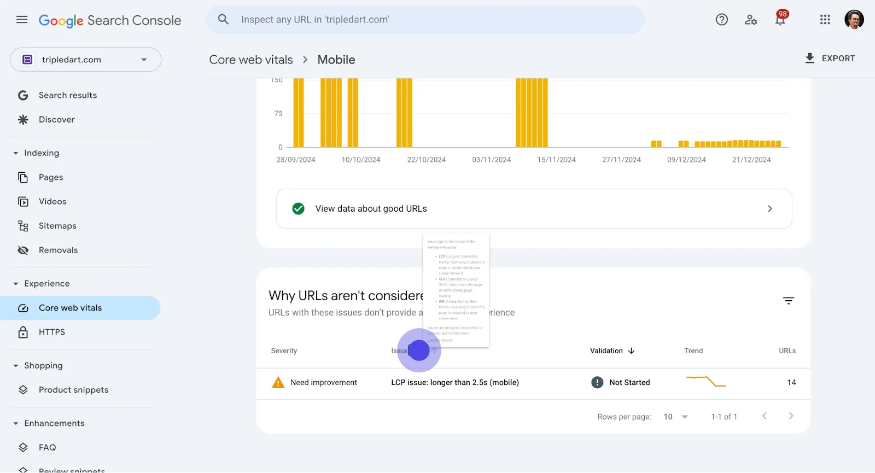
Task: Go to next table page arrow
Action: click(791, 416)
